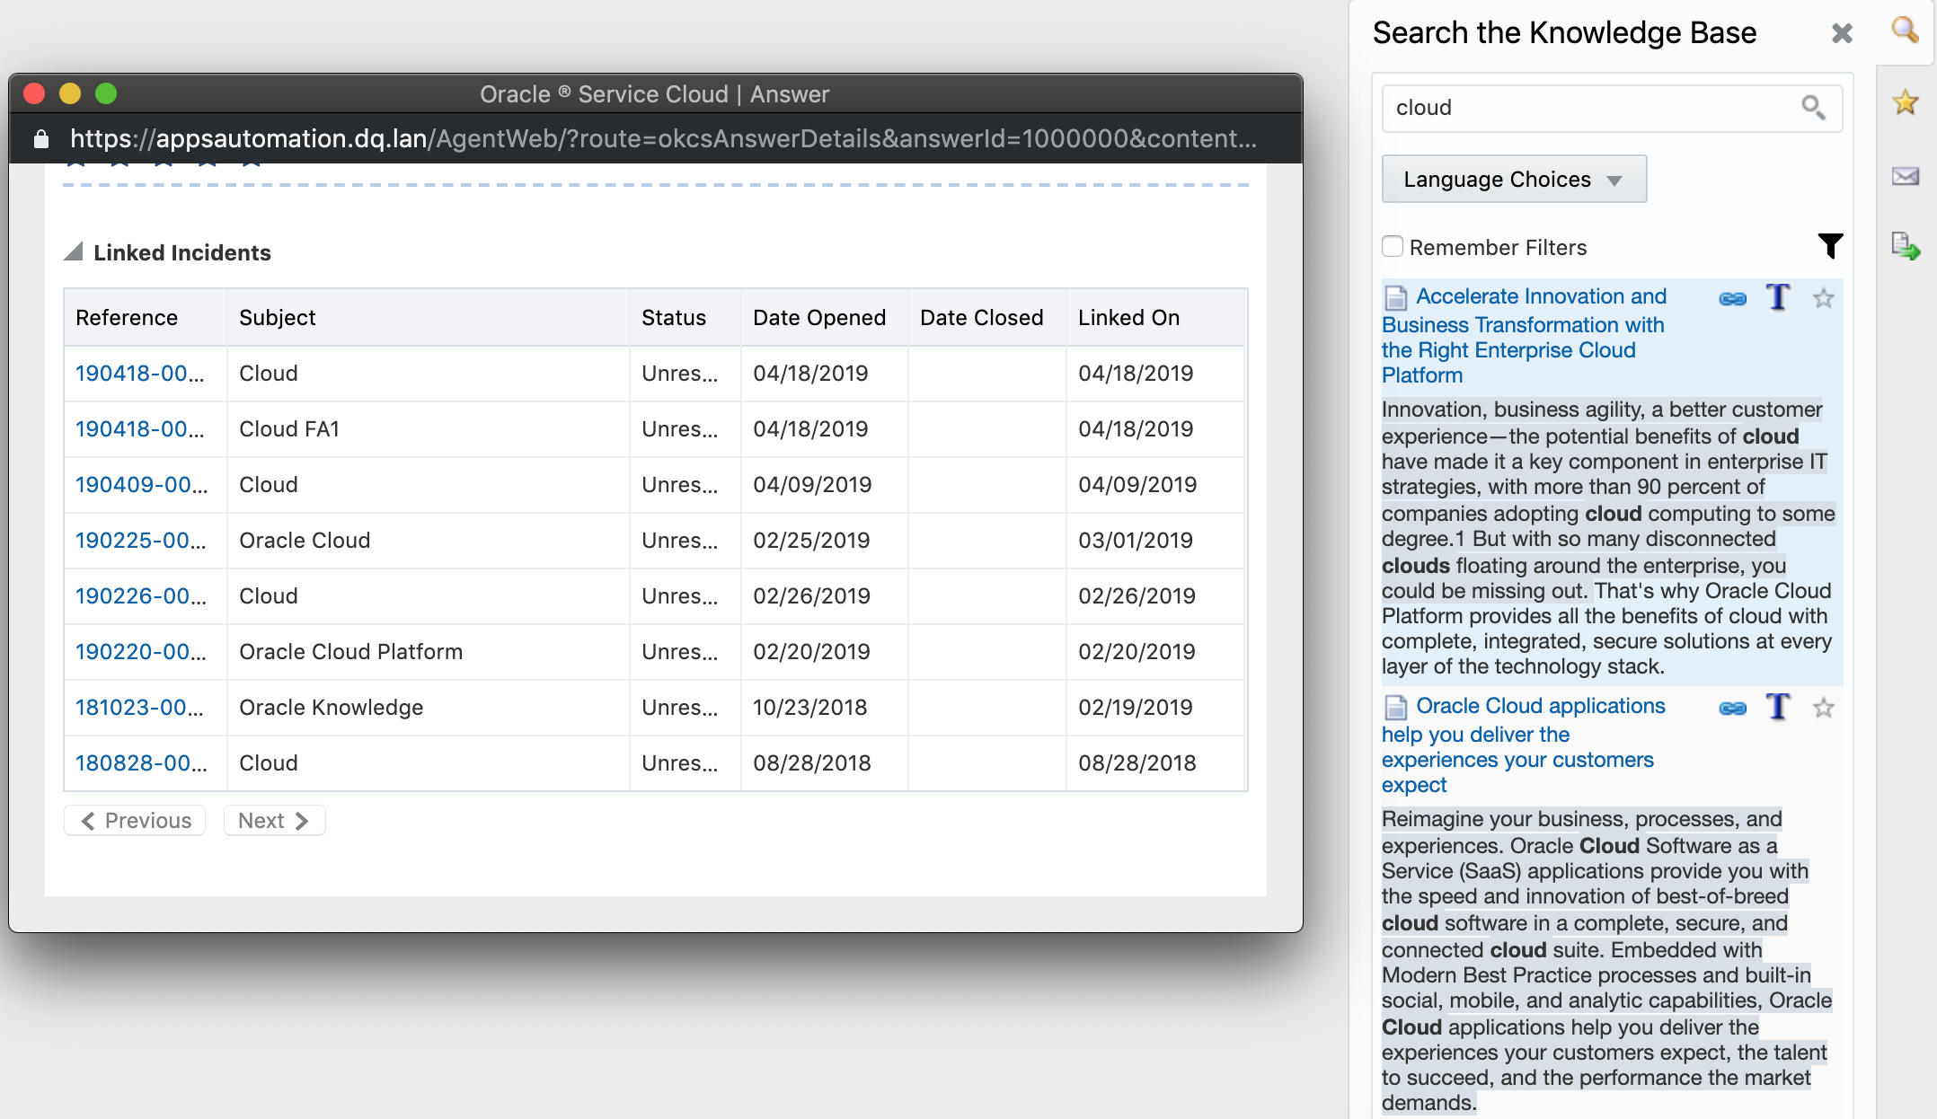Sort table by Date Opened column
Image resolution: width=1937 pixels, height=1119 pixels.
(x=819, y=318)
